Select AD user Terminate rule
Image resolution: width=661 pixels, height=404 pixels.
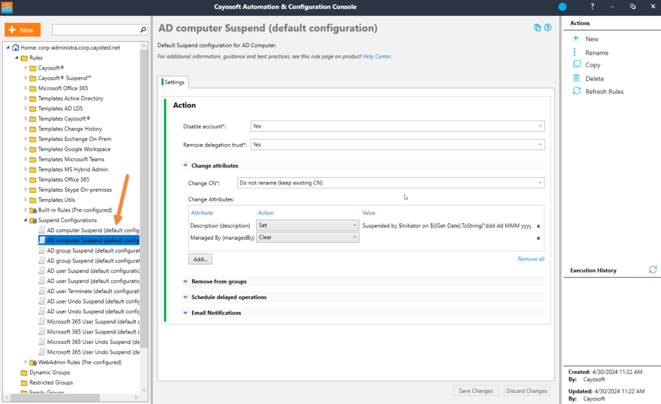93,291
